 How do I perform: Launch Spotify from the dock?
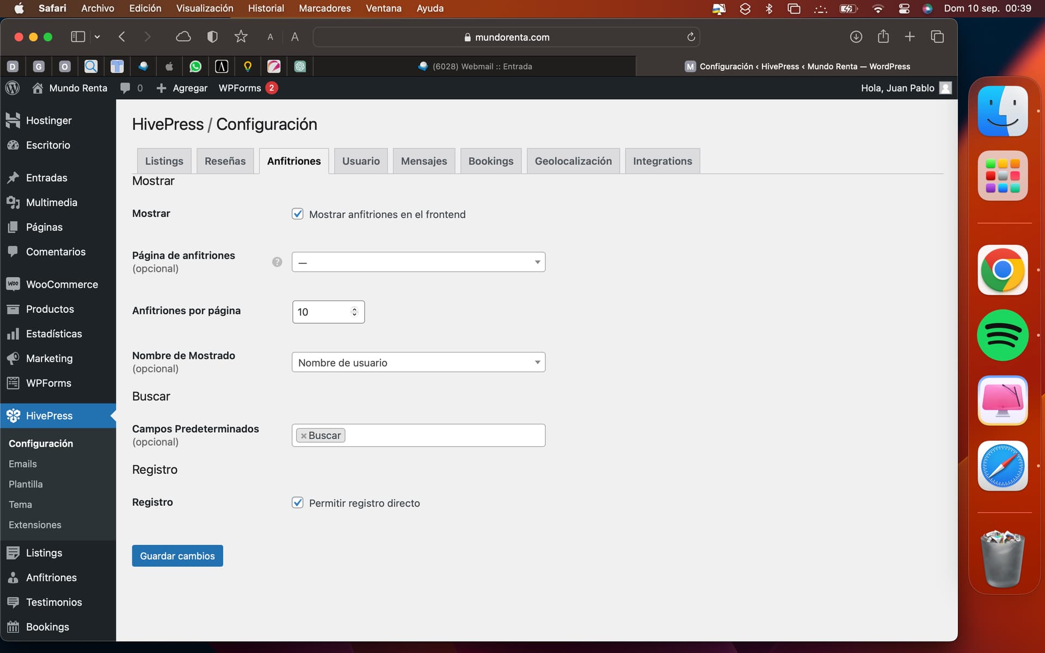coord(1003,335)
